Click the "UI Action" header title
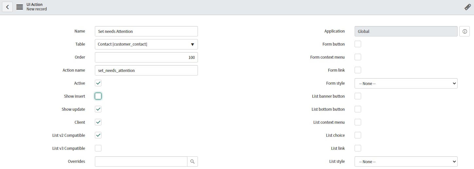Image resolution: width=474 pixels, height=169 pixels. click(35, 5)
